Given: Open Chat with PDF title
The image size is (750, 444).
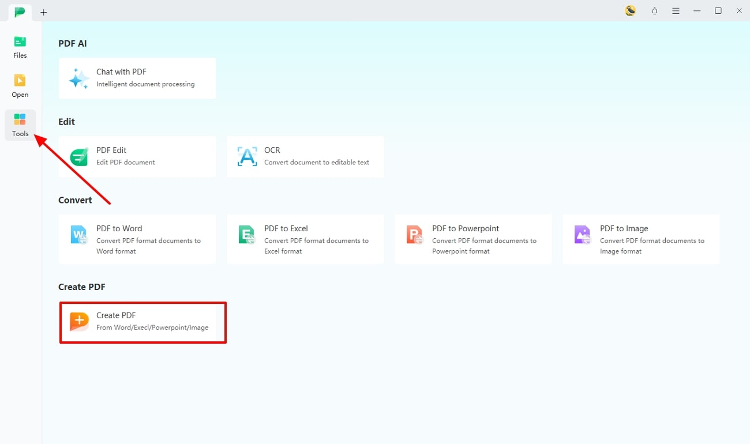Looking at the screenshot, I should click(121, 72).
